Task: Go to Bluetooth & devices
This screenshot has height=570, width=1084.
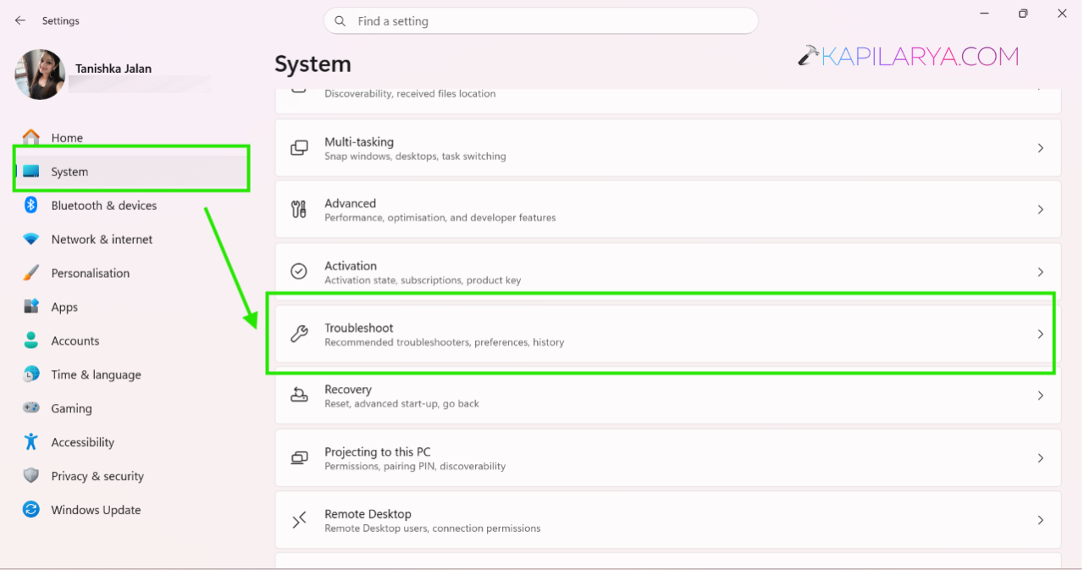Action: point(131,205)
